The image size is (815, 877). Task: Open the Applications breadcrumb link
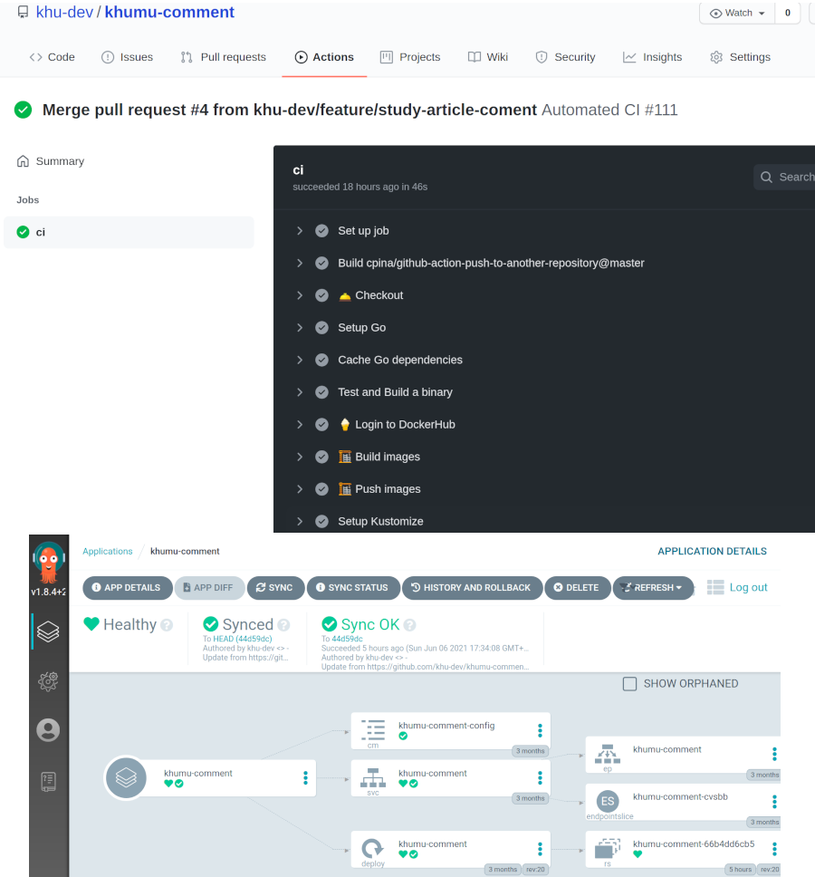point(108,552)
